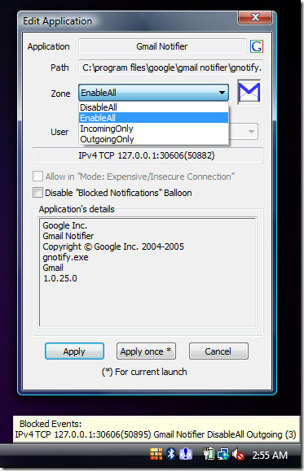This screenshot has width=304, height=471.
Task: Toggle Allow in Expensive/Insecure Connection mode checkbox
Action: click(37, 176)
